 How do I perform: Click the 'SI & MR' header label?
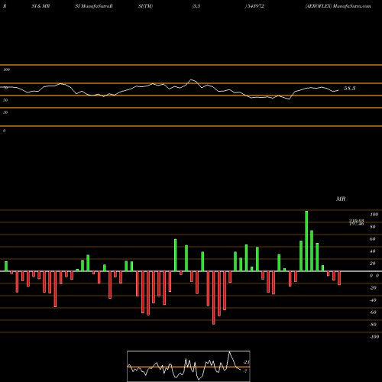(40, 6)
